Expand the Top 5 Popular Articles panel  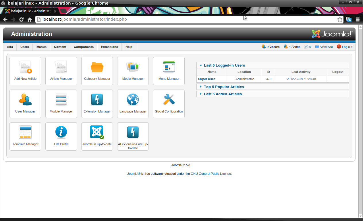(273, 87)
